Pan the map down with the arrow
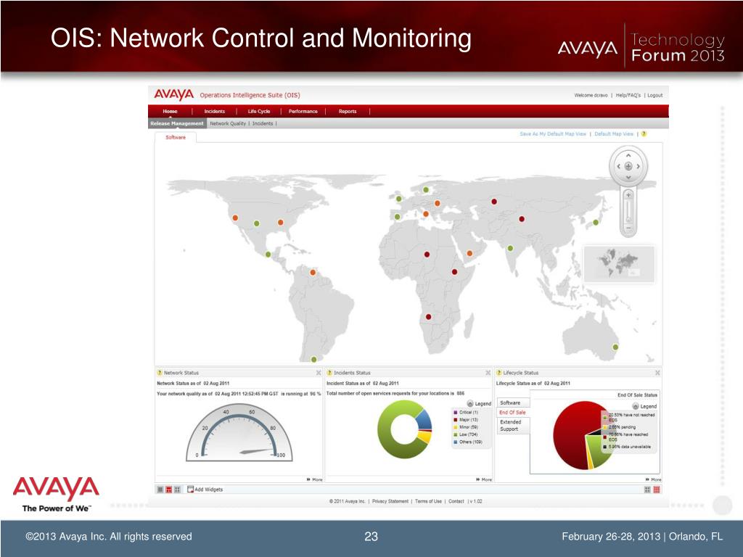The height and width of the screenshot is (557, 743). click(628, 177)
